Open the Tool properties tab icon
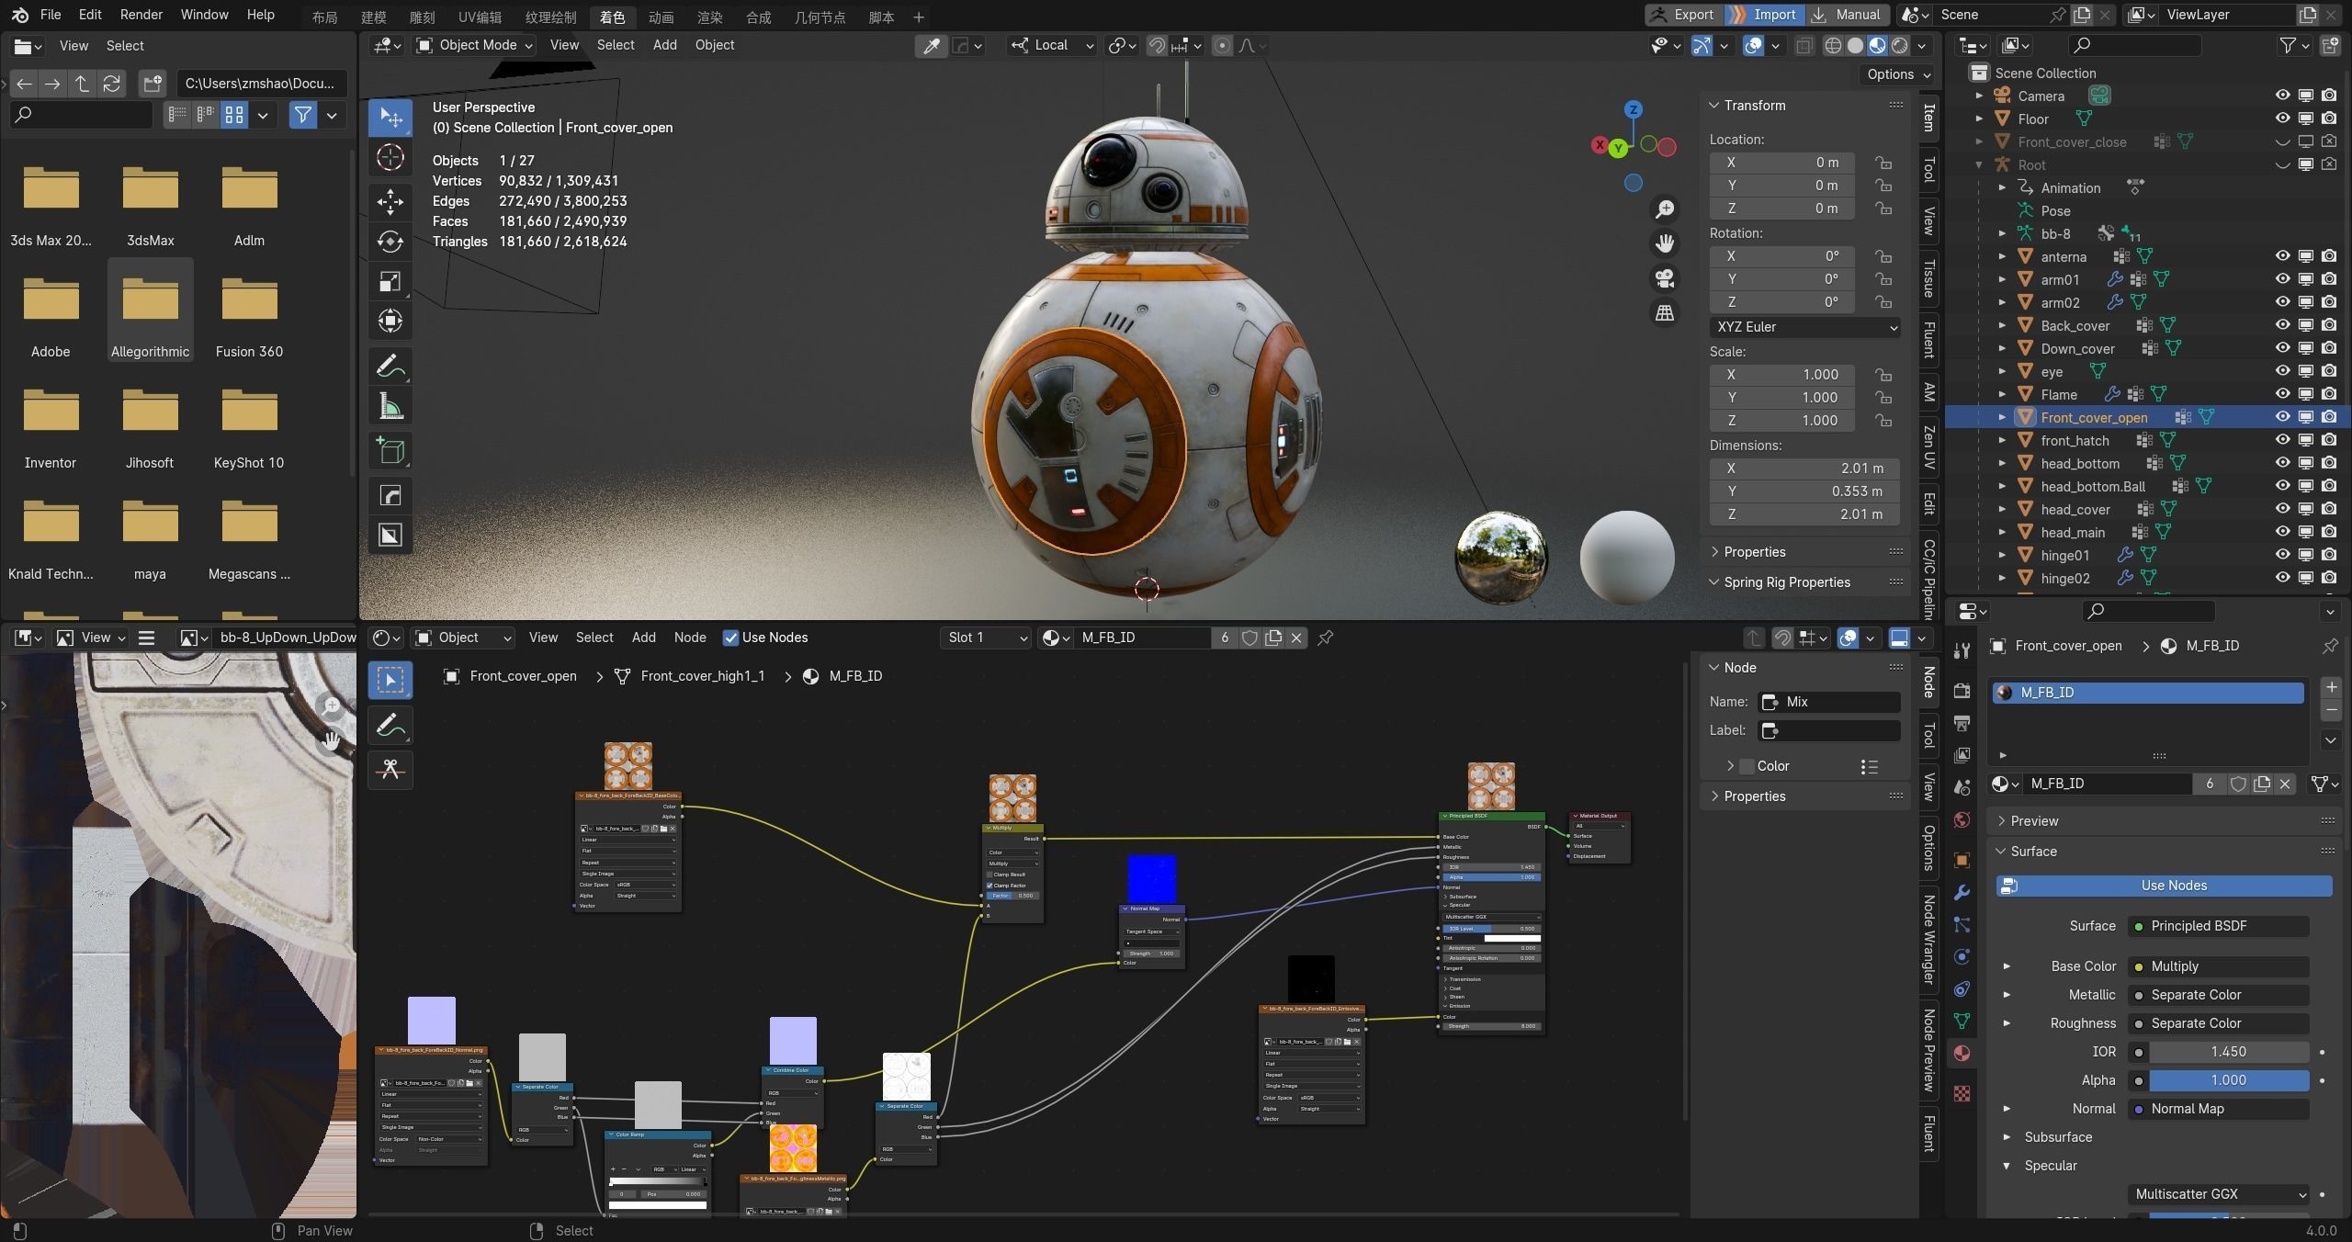Screen dimensions: 2352x1242 click(x=1962, y=651)
